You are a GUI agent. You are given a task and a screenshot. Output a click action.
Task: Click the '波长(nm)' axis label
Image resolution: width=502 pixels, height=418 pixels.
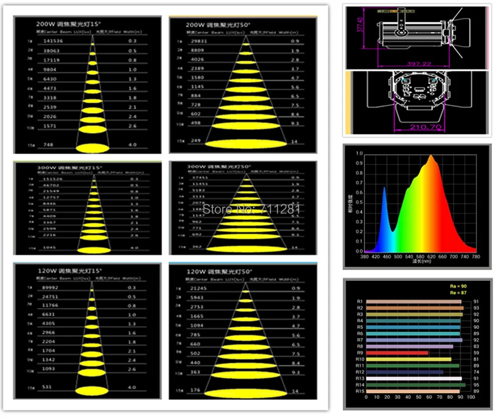[422, 261]
